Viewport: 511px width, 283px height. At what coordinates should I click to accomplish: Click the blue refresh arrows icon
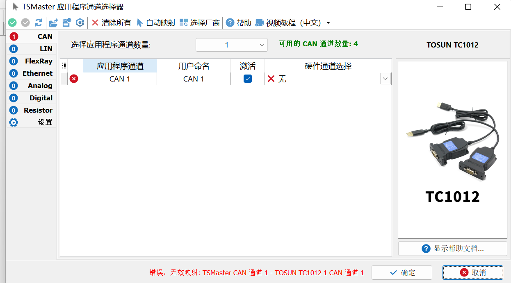[39, 23]
